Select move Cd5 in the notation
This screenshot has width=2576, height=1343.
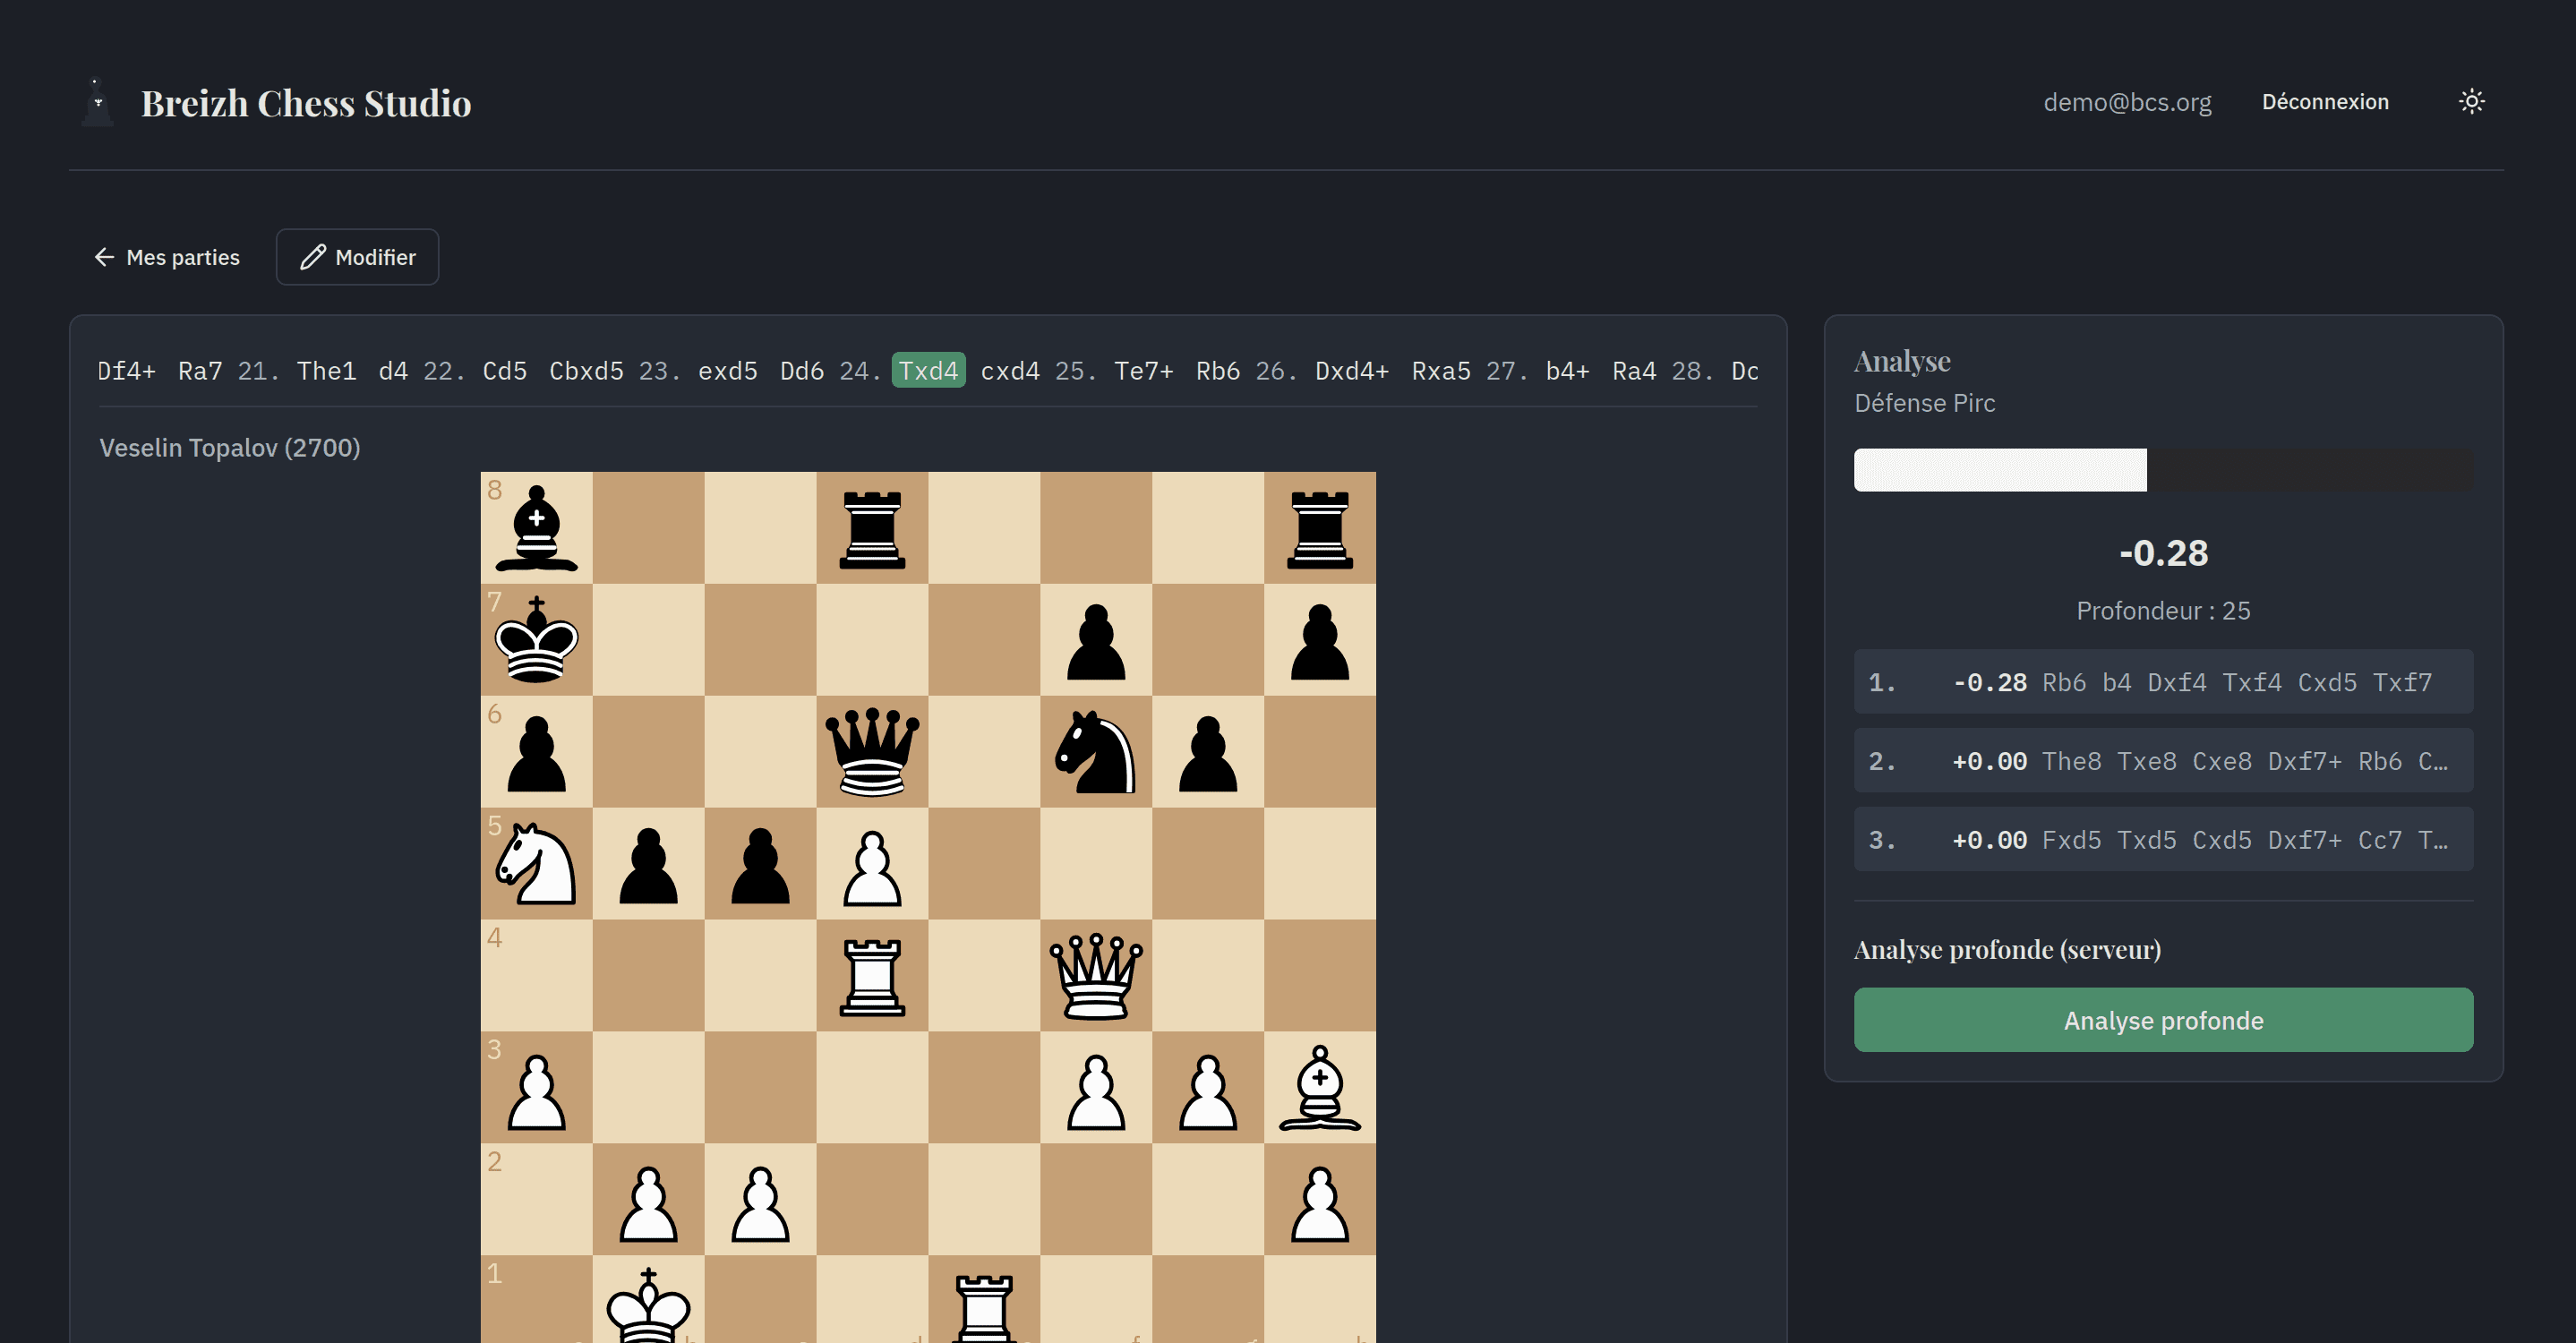coord(504,371)
